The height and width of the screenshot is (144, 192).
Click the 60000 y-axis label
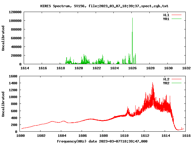(x=16, y=38)
